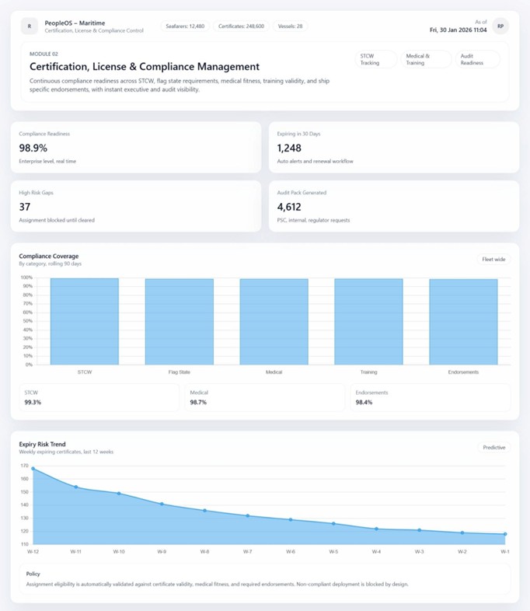Open the High Risk Gaps card
The width and height of the screenshot is (530, 611).
(135, 206)
